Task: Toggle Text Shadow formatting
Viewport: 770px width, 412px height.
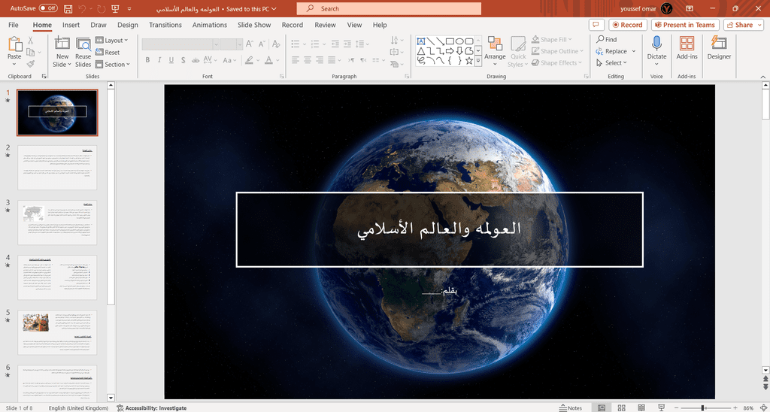Action: [x=183, y=60]
